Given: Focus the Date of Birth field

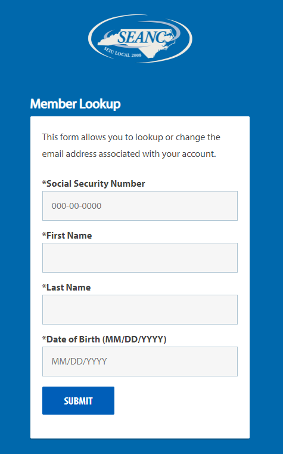Looking at the screenshot, I should pos(140,362).
